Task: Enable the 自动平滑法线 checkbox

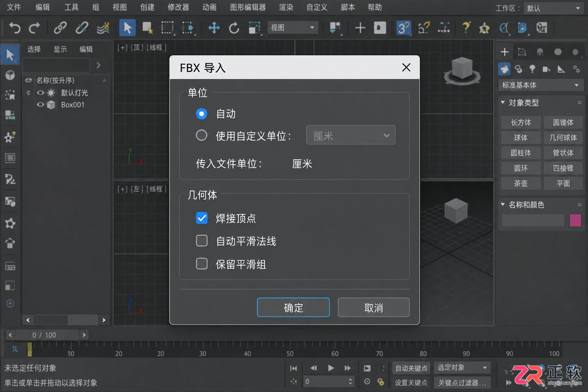Action: click(202, 241)
